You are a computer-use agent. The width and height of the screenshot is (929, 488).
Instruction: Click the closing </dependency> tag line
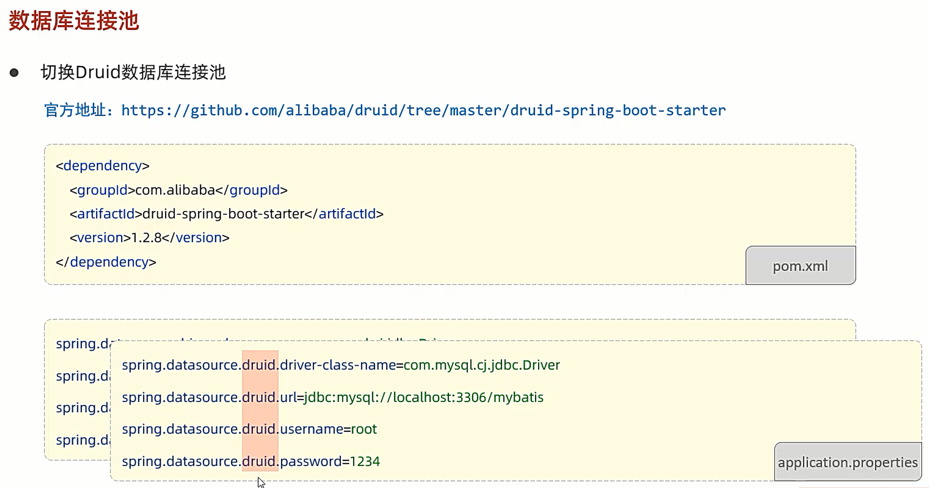pyautogui.click(x=106, y=262)
